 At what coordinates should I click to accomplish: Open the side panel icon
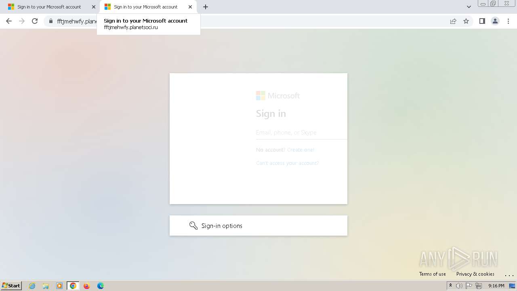click(x=482, y=21)
